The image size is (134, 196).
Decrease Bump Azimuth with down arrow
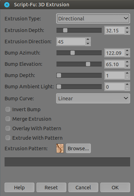(127, 55)
